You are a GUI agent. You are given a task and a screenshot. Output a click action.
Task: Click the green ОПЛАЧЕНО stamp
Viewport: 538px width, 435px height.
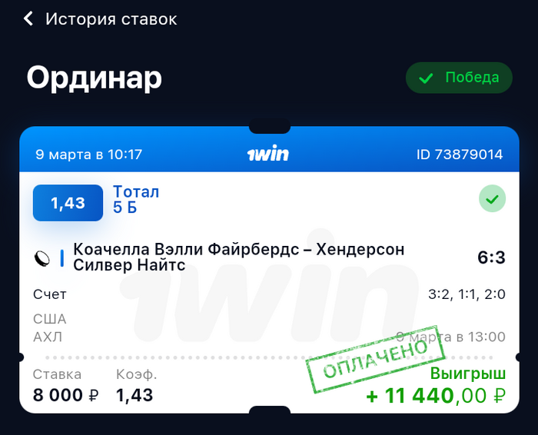375,359
